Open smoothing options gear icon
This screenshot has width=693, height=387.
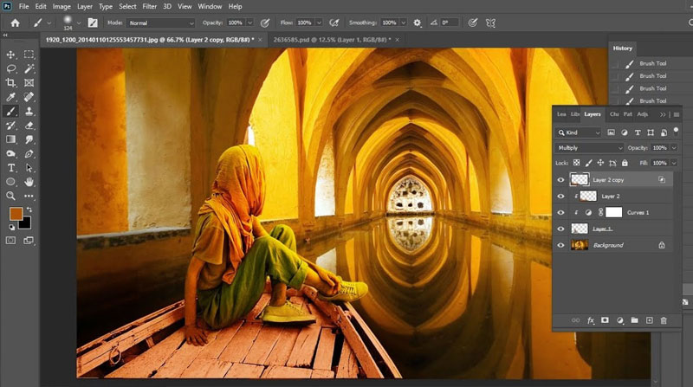(x=417, y=23)
